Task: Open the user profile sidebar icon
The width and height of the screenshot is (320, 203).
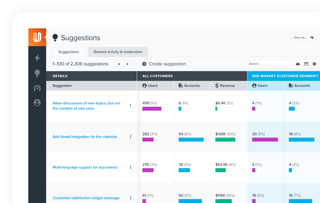Action: click(x=37, y=103)
